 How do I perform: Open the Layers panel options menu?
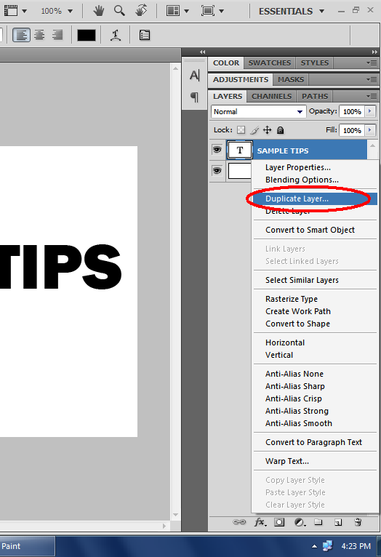point(372,96)
